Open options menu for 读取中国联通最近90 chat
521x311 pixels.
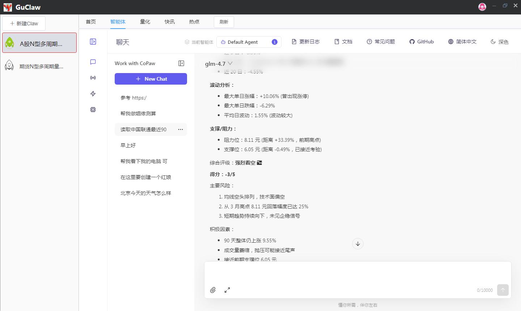tap(181, 129)
